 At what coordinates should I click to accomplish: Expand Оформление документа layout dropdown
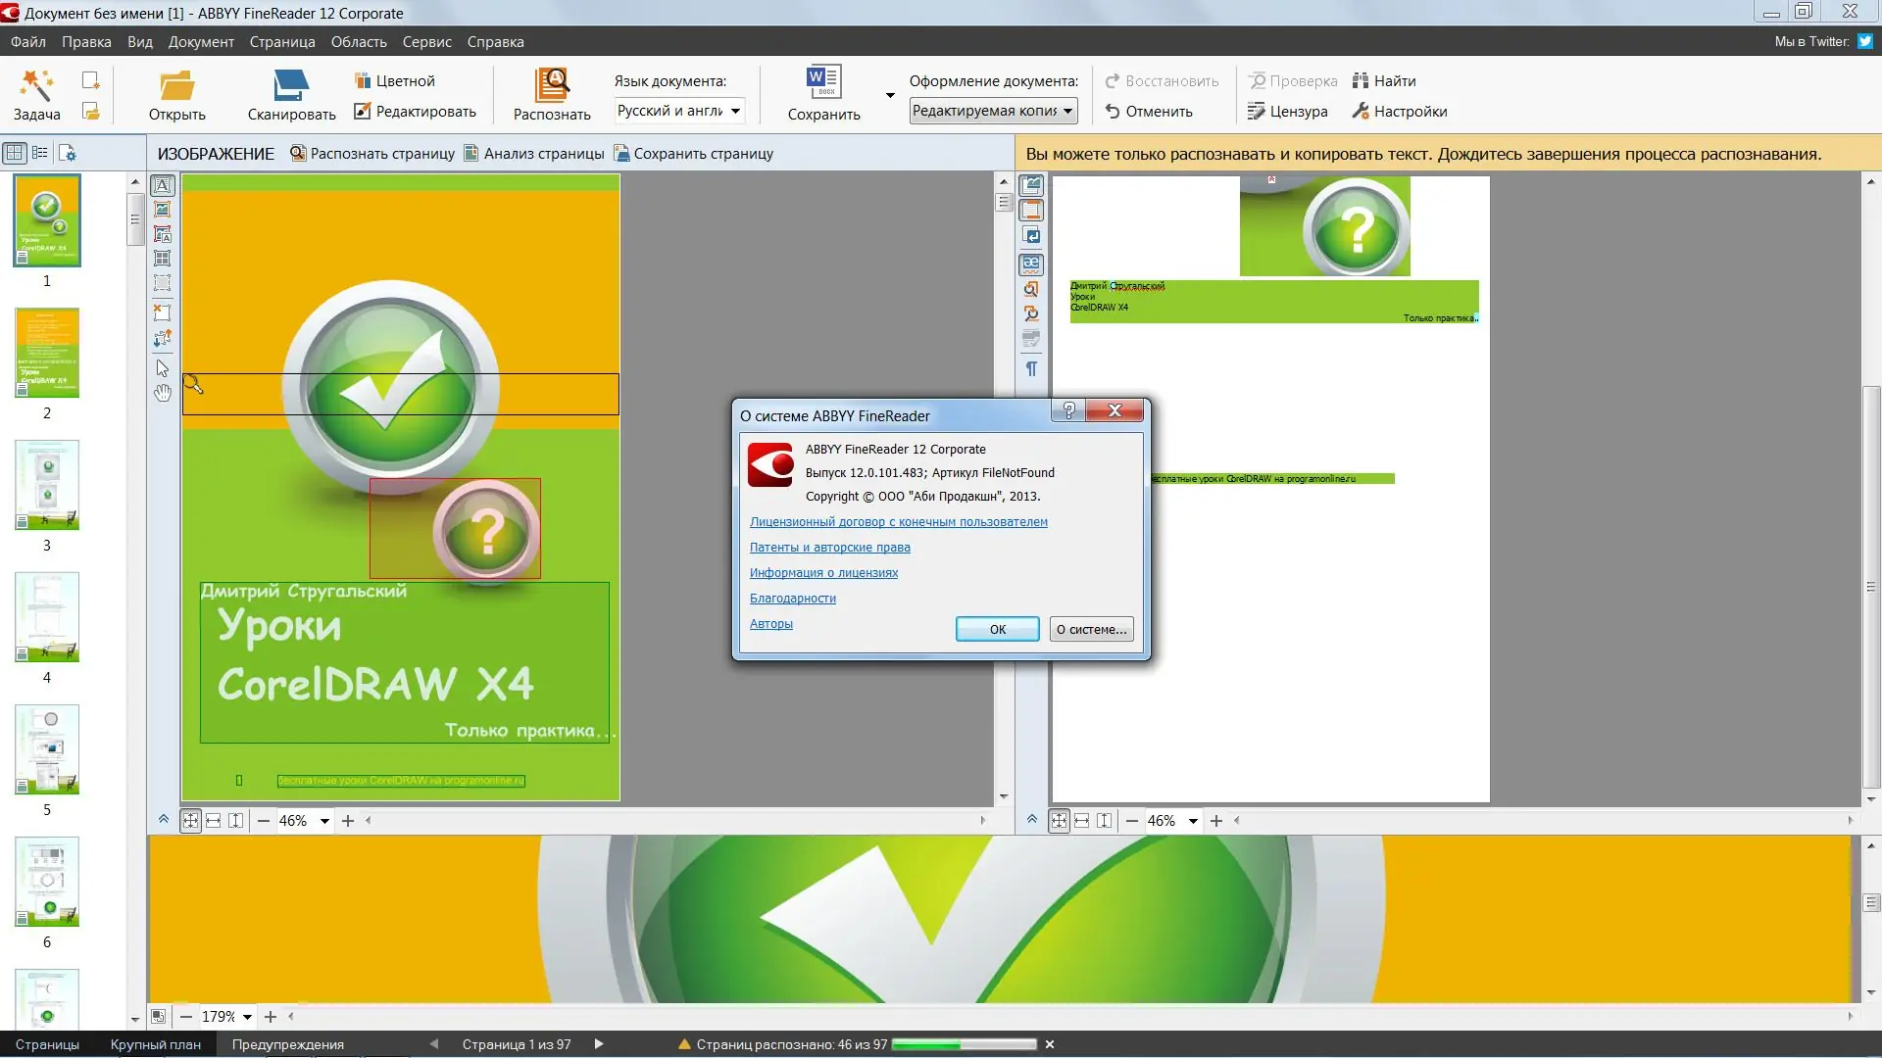1068,111
